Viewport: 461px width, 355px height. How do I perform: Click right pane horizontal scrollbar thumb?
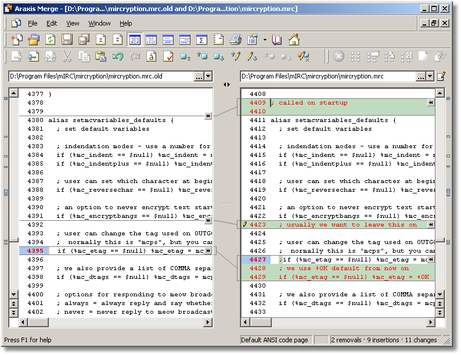tap(261, 322)
